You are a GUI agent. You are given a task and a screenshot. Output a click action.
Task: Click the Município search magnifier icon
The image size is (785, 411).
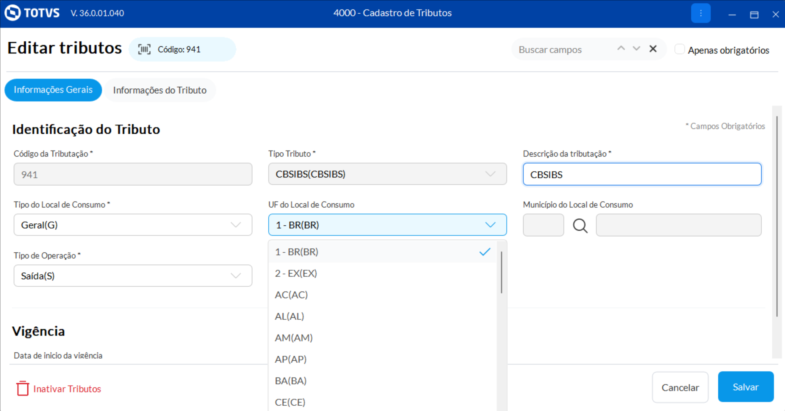[580, 225]
